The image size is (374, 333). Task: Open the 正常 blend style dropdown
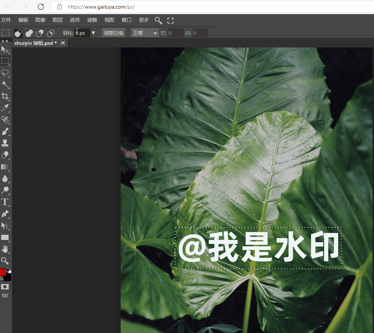pos(144,33)
